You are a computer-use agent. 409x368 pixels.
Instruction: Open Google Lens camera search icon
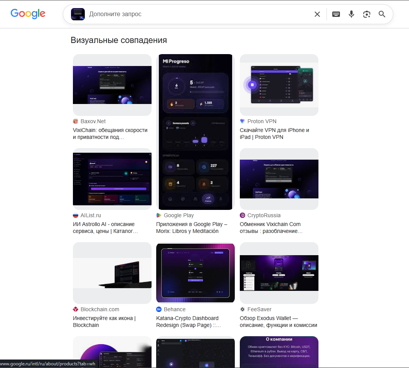pyautogui.click(x=367, y=14)
